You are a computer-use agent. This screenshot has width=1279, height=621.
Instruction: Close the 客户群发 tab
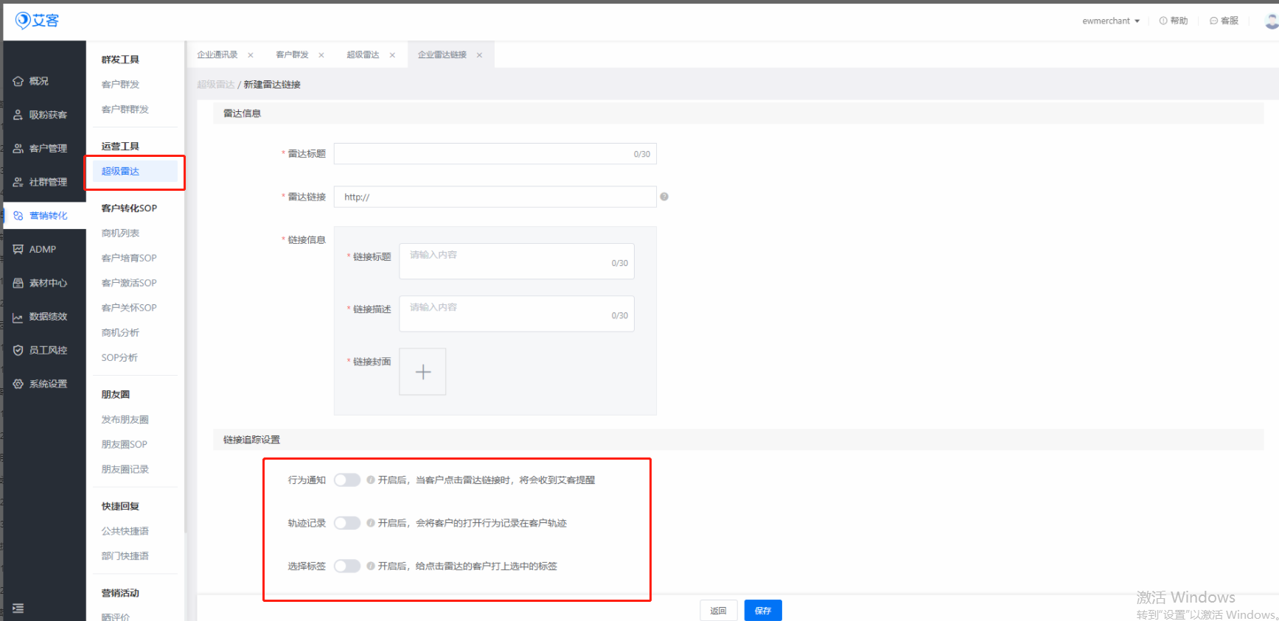click(x=321, y=55)
